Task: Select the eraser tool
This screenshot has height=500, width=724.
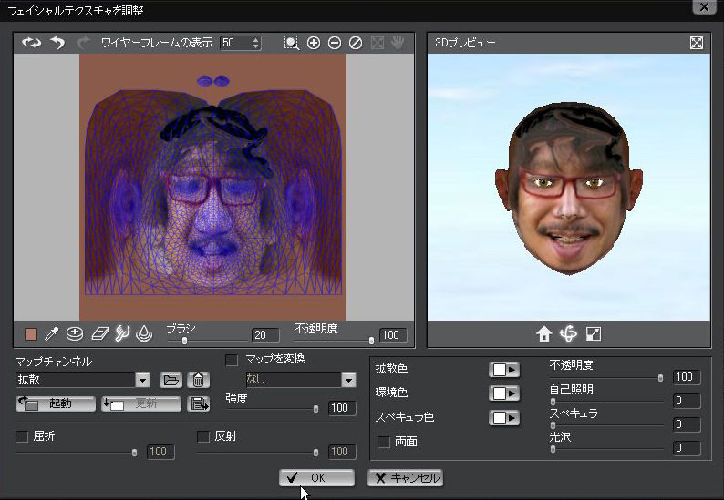Action: (x=99, y=334)
